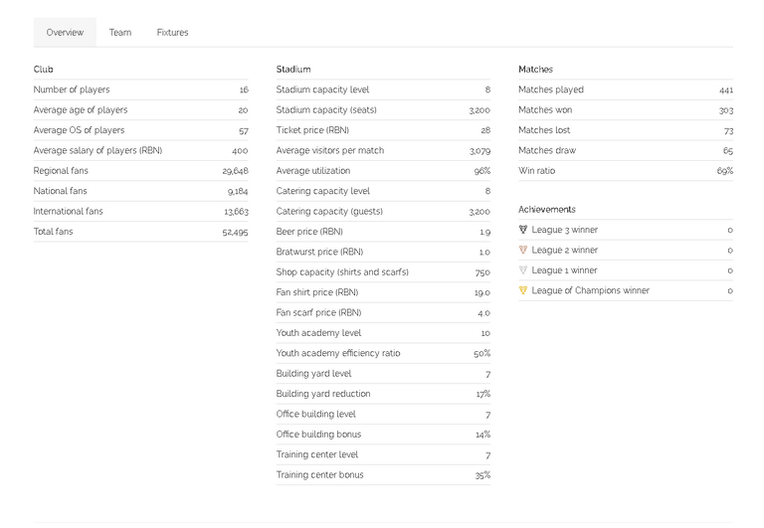Click the Youth academy efficiency ratio value 50%
This screenshot has height=528, width=764.
pyautogui.click(x=481, y=354)
